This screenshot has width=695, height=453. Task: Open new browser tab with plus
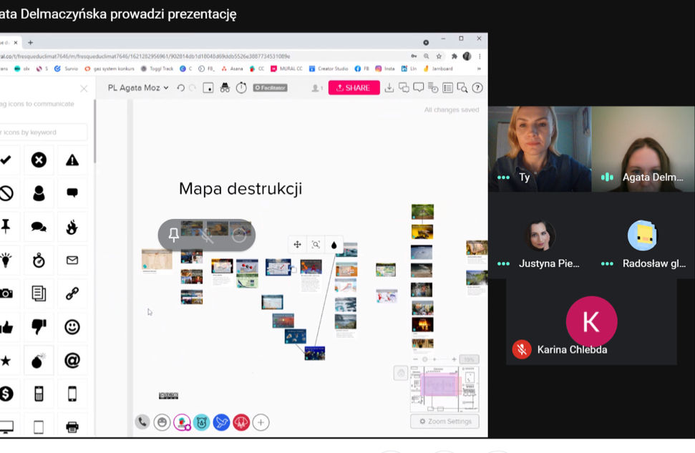point(30,42)
